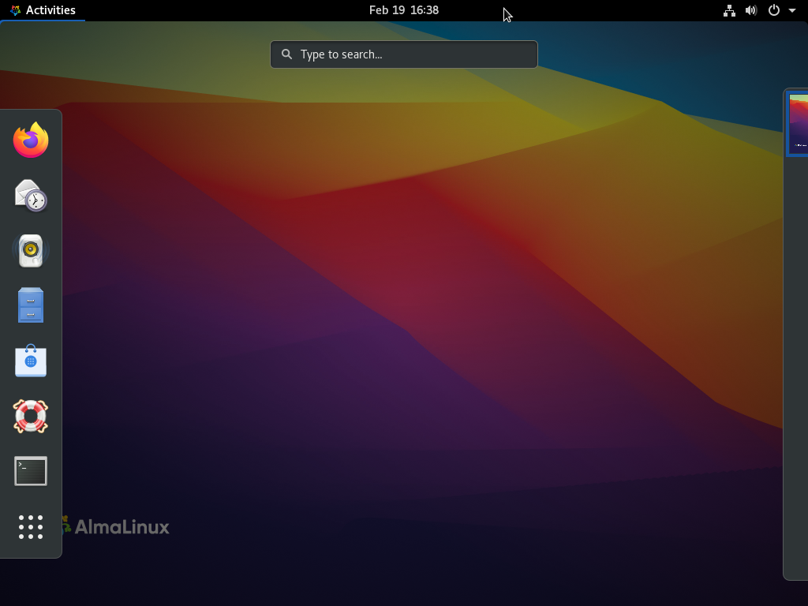Screen dimensions: 808x606
Task: Open the Software store icon
Action: tap(31, 361)
